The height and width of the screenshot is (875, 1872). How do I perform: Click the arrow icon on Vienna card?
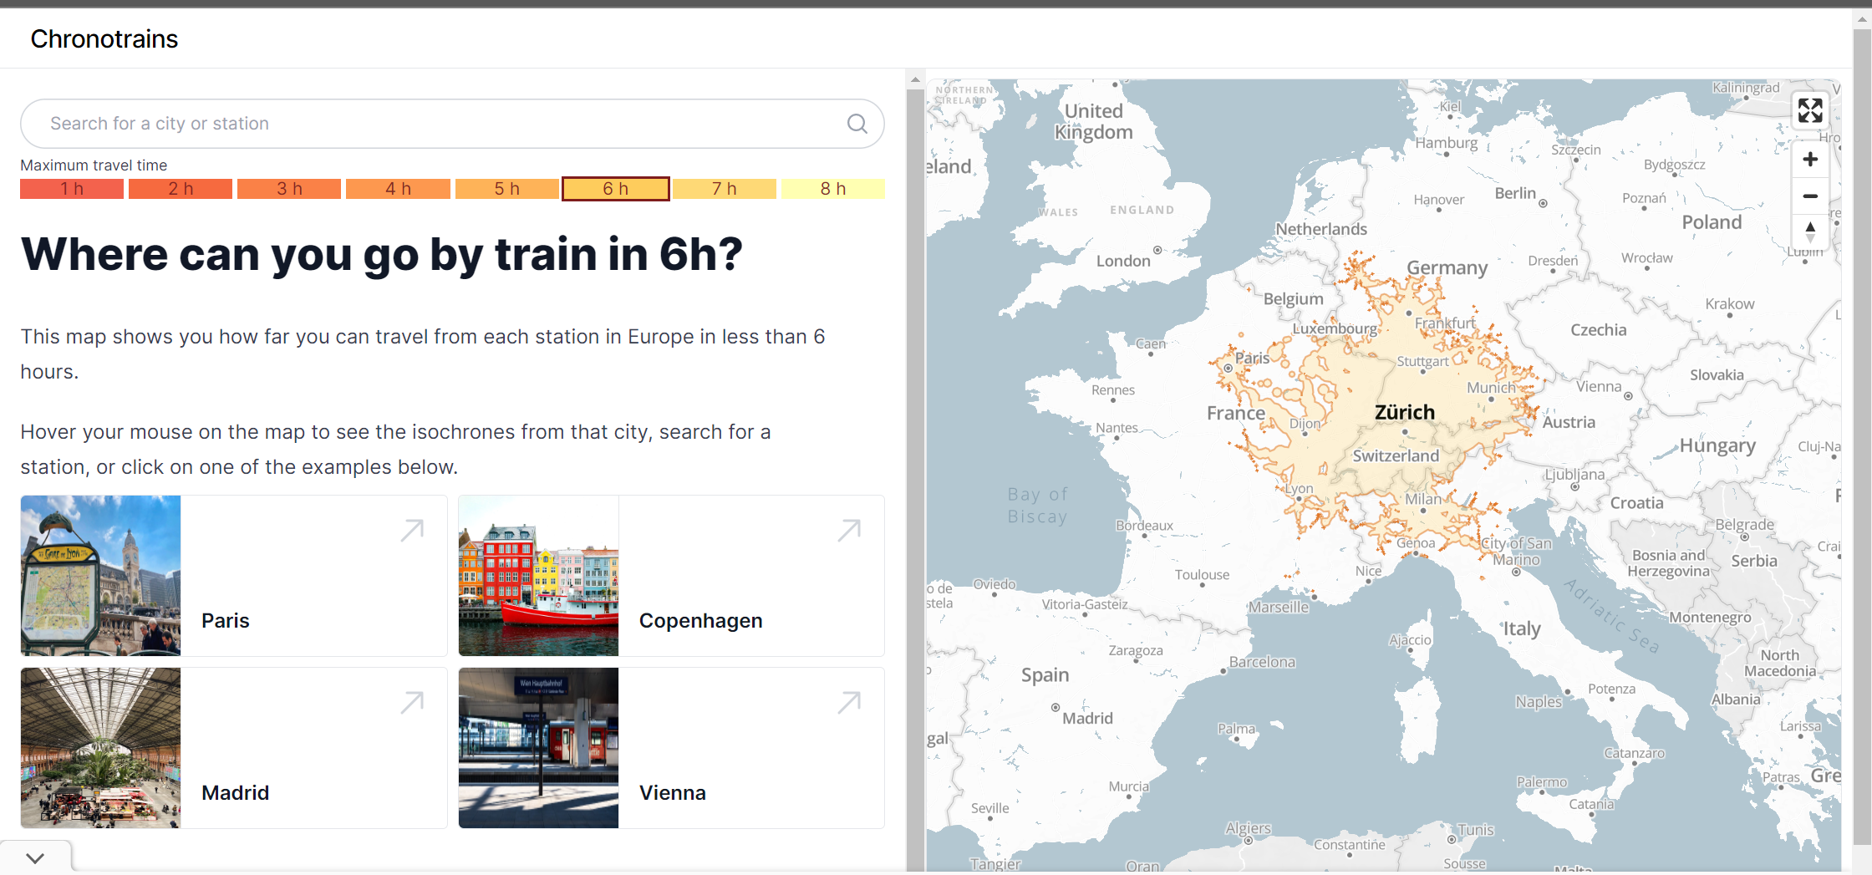[849, 703]
